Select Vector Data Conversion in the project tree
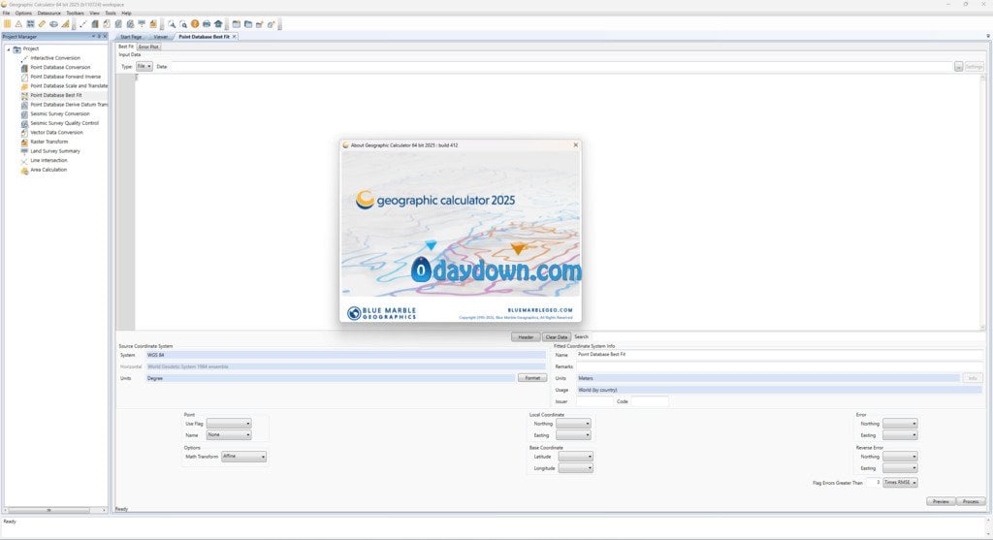The image size is (993, 540). (56, 132)
